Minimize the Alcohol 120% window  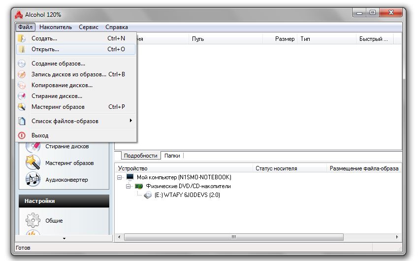coord(359,13)
